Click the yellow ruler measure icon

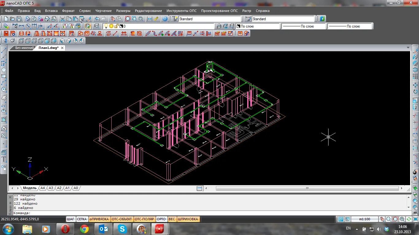pyautogui.click(x=156, y=19)
